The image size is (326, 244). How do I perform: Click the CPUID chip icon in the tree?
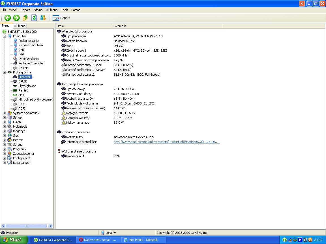(15, 81)
